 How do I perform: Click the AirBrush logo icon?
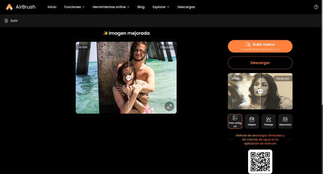pos(9,7)
